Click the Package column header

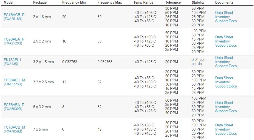pos(40,2)
